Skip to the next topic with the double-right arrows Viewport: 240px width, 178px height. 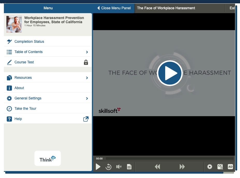(x=182, y=167)
